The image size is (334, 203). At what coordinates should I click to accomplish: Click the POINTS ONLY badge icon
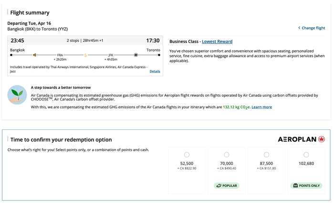[x=295, y=185]
